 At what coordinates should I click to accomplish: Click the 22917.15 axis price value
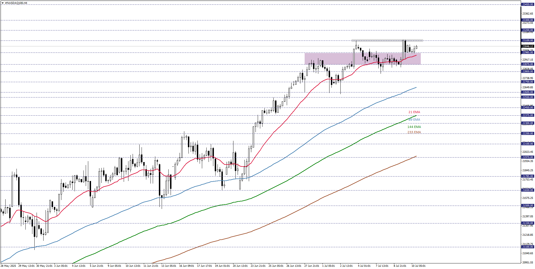528,60
